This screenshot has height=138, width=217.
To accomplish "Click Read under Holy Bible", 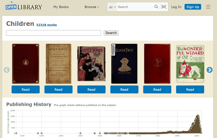I will pos(58,89).
